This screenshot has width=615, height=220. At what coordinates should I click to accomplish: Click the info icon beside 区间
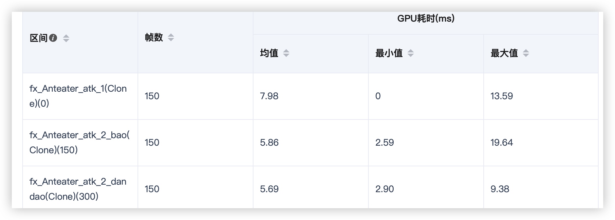tap(53, 38)
